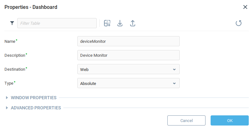Open the Destination dropdown set to Web
The image size is (251, 129).
[128, 69]
